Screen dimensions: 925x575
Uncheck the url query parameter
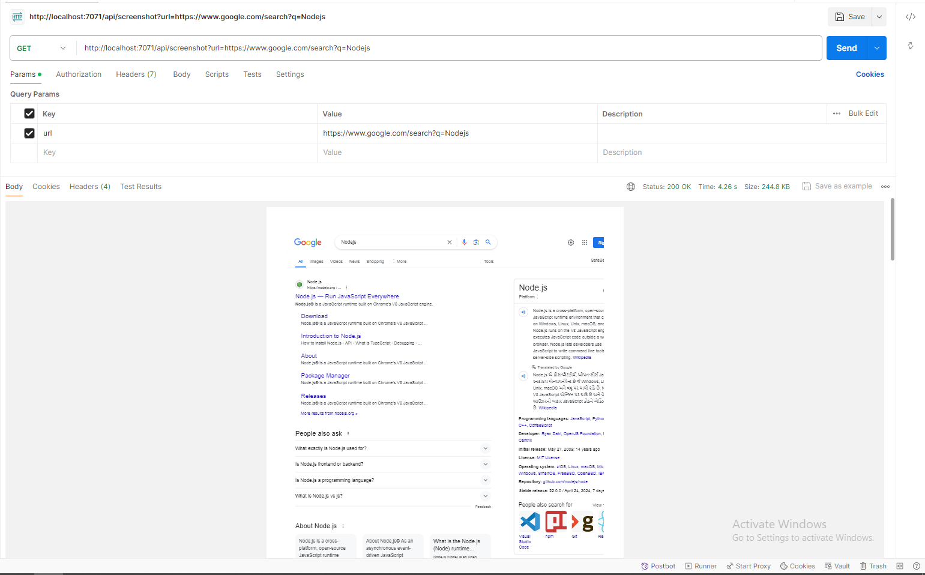tap(29, 133)
